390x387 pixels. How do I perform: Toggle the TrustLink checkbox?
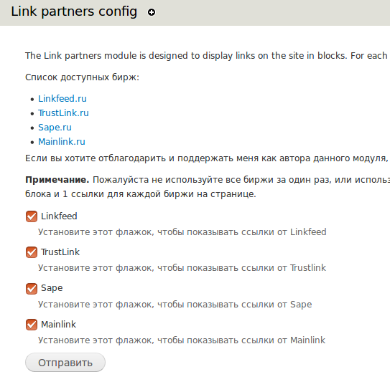[32, 252]
